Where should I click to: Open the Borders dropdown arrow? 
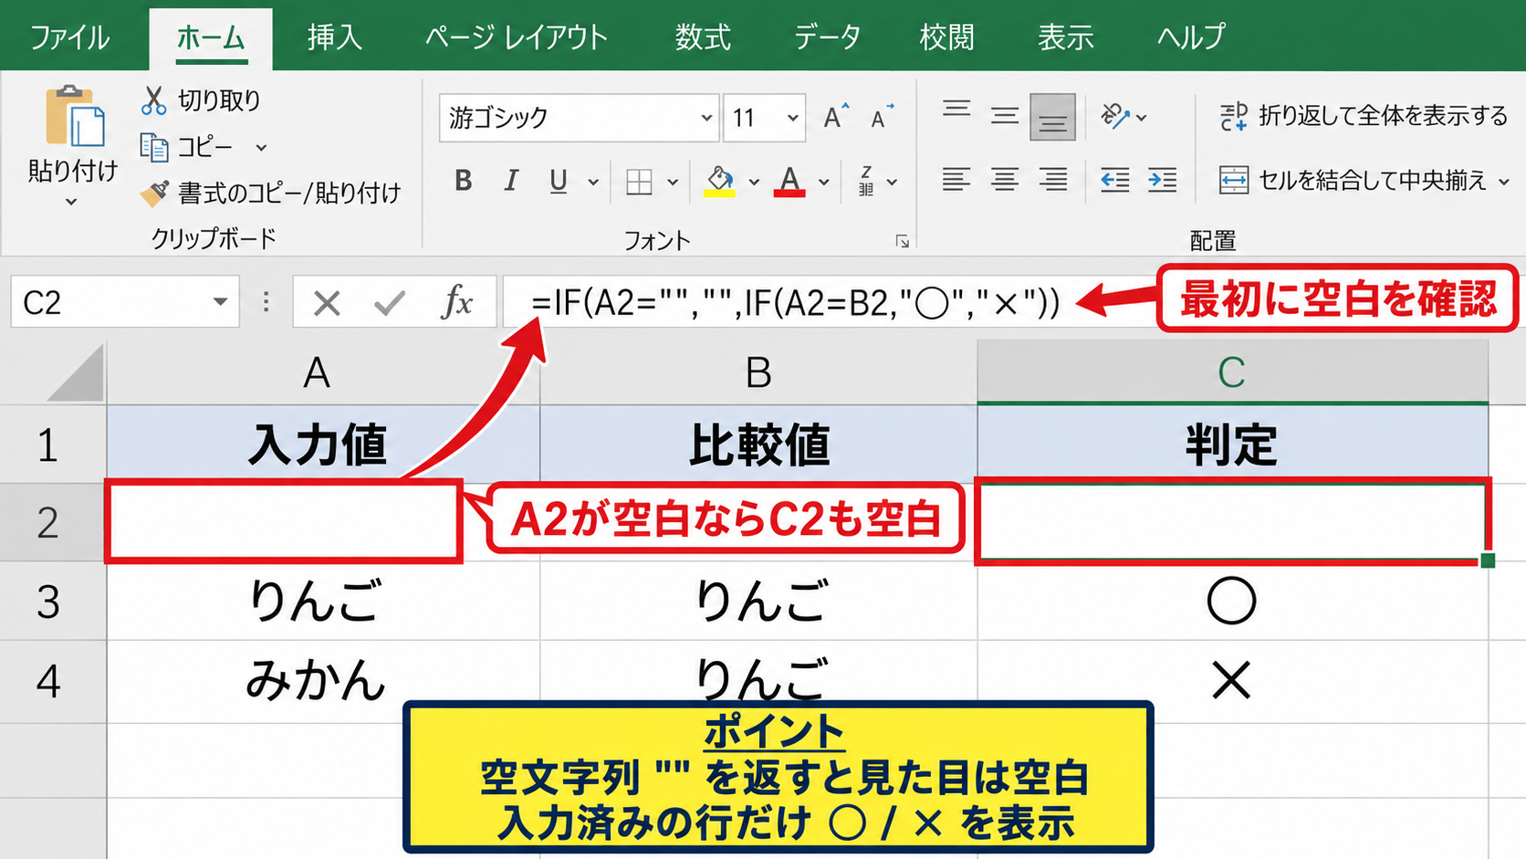(x=673, y=183)
